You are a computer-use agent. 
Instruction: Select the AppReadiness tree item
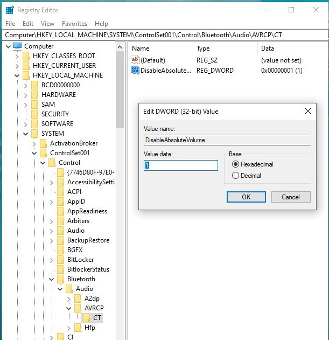pos(87,211)
